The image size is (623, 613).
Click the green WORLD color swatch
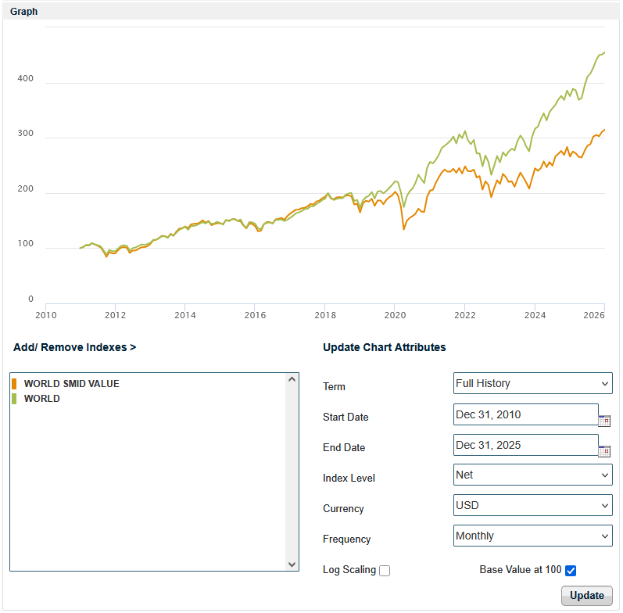[x=14, y=399]
